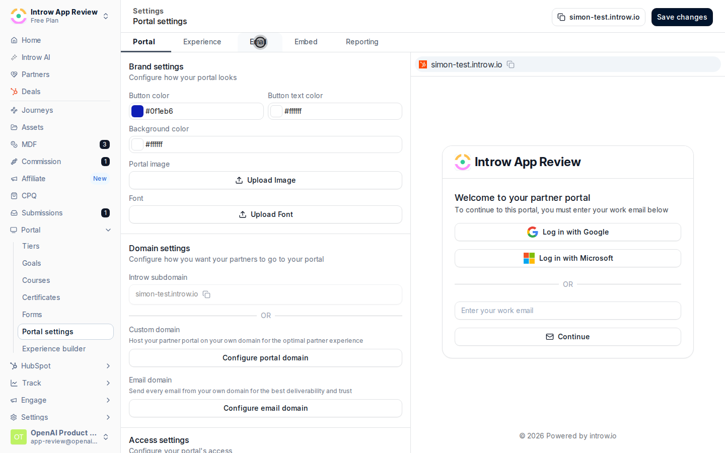Open the background color swatch
Screen dimensions: 725x453
click(137, 144)
